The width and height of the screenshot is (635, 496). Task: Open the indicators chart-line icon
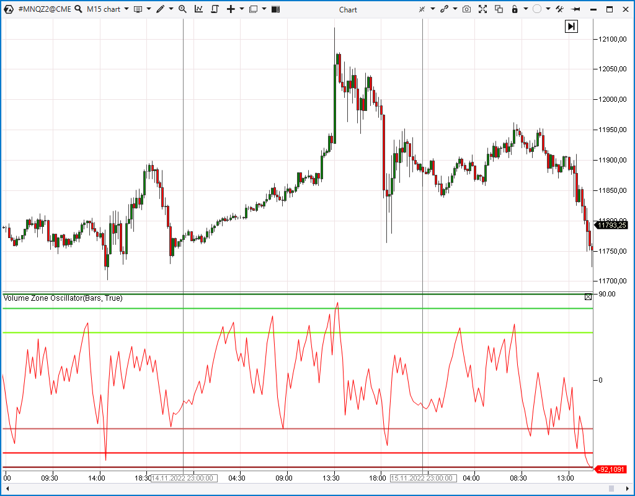(198, 9)
